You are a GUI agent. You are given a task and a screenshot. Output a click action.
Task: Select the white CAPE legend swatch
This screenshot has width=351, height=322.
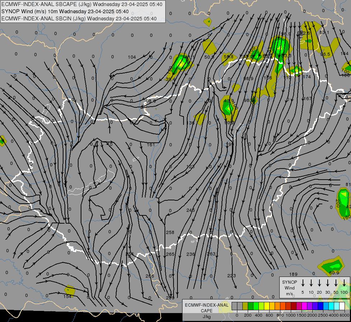(342, 306)
